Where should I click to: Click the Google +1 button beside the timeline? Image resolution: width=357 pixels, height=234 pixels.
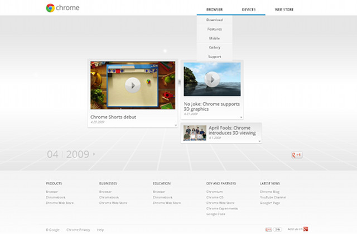coord(297,155)
